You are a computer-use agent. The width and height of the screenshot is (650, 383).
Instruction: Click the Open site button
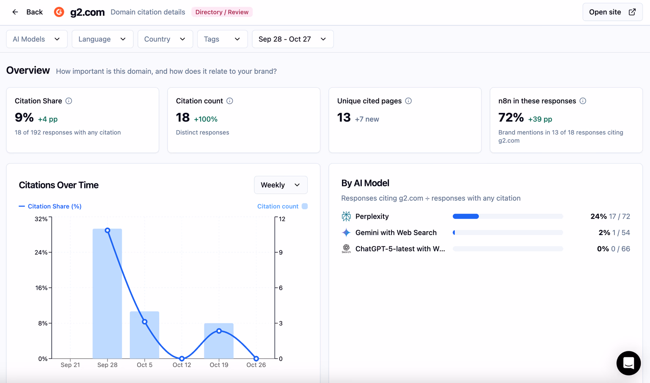[612, 12]
